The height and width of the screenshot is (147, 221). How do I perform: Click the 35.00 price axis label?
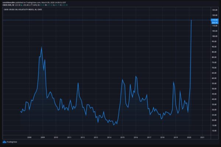click(214, 105)
